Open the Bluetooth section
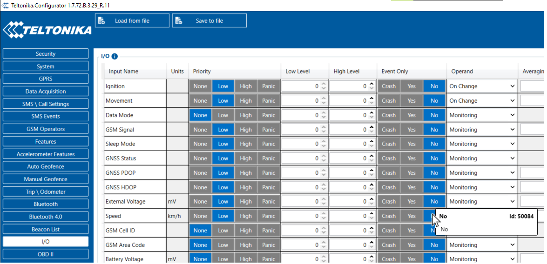 46,204
